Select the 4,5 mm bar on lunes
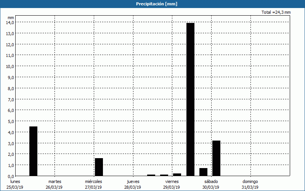 pos(33,151)
